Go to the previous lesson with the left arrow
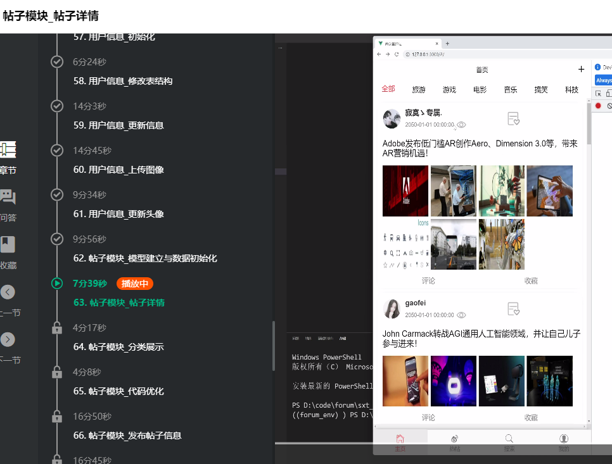The height and width of the screenshot is (464, 612). pyautogui.click(x=8, y=292)
